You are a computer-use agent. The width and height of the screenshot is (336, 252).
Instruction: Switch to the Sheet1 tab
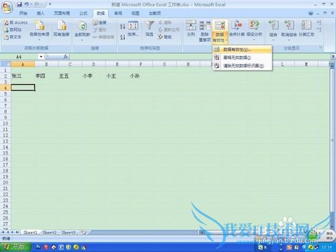click(x=30, y=233)
